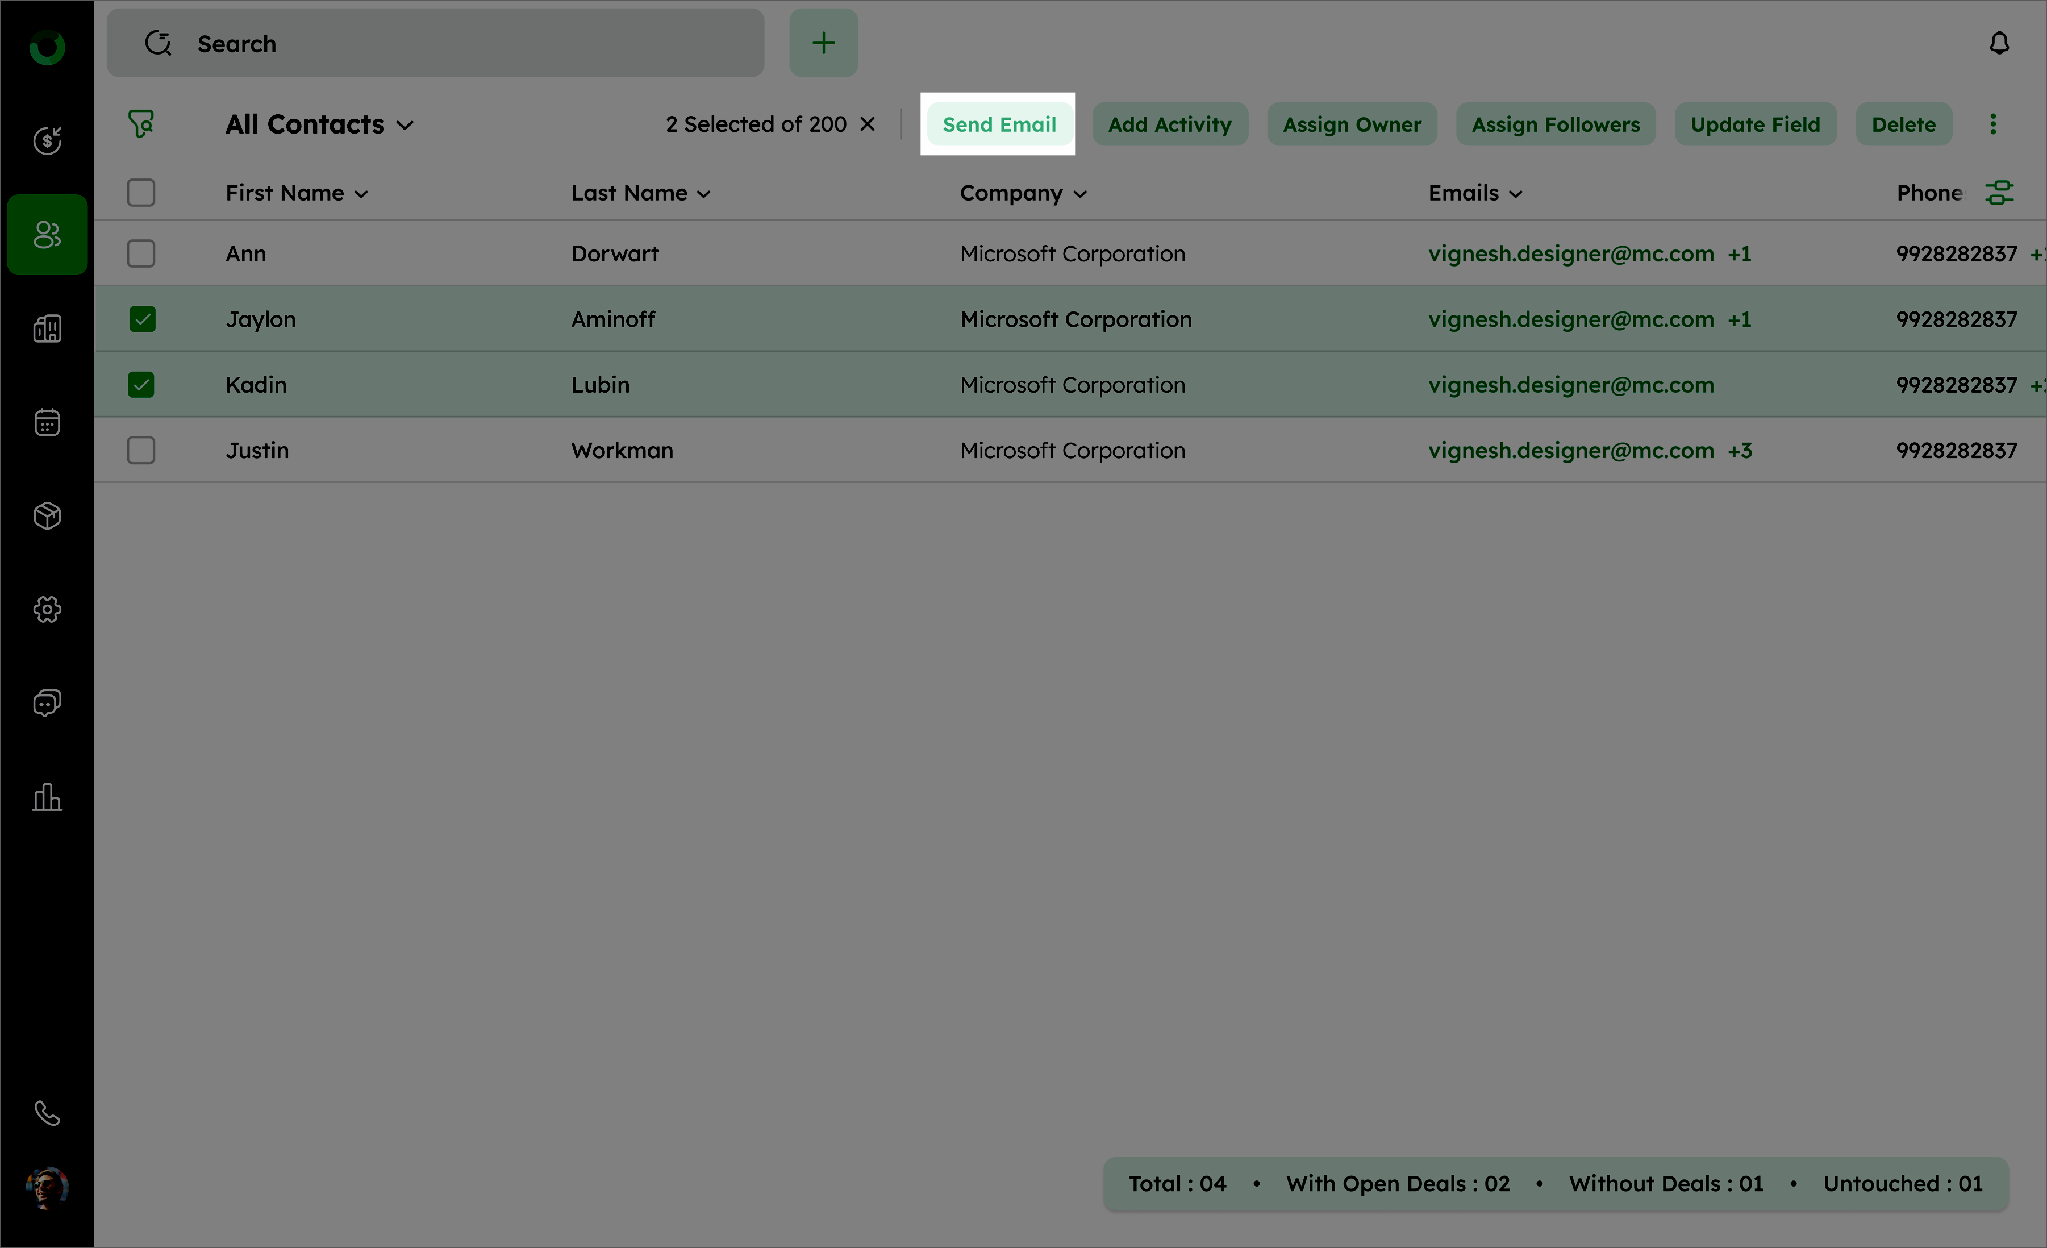Click the Send Email button
This screenshot has width=2047, height=1248.
[x=999, y=124]
